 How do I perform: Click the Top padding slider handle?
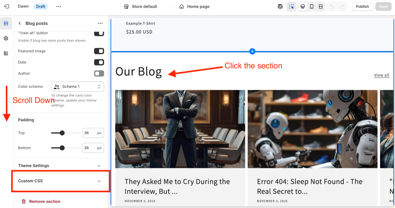pyautogui.click(x=62, y=133)
